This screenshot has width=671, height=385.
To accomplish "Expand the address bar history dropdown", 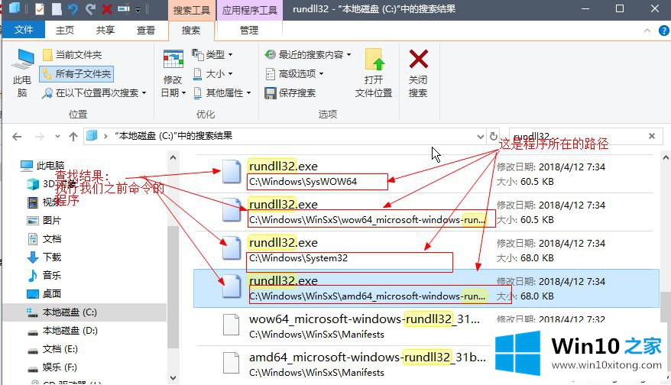I will [x=480, y=137].
